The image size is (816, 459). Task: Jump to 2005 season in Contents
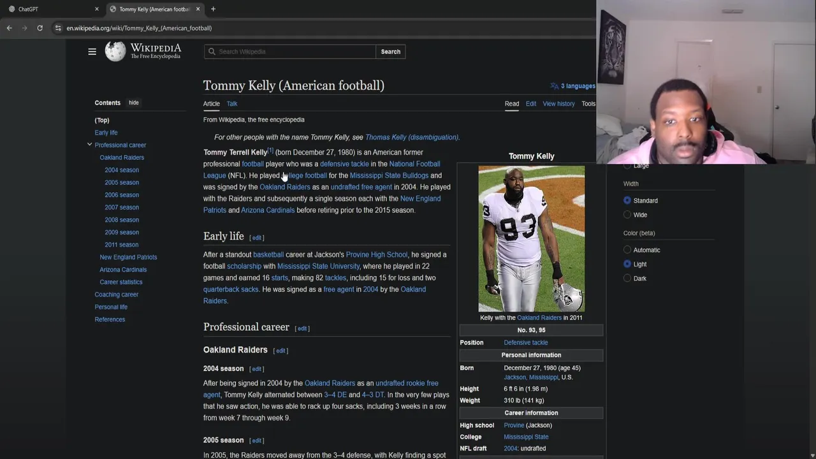click(122, 182)
